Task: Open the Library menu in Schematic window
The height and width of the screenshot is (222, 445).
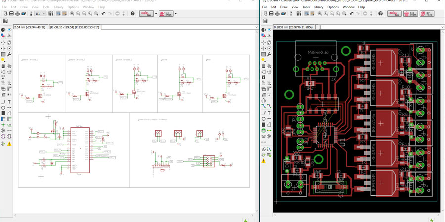Action: tap(59, 7)
